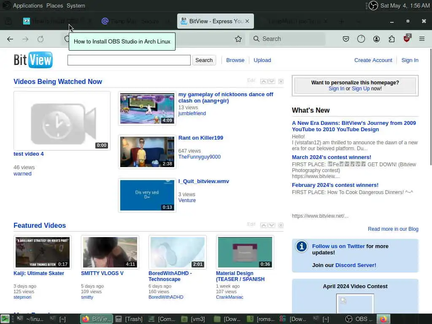Reload the page with the refresh icon
Screen dimensions: 432x324
pos(40,39)
